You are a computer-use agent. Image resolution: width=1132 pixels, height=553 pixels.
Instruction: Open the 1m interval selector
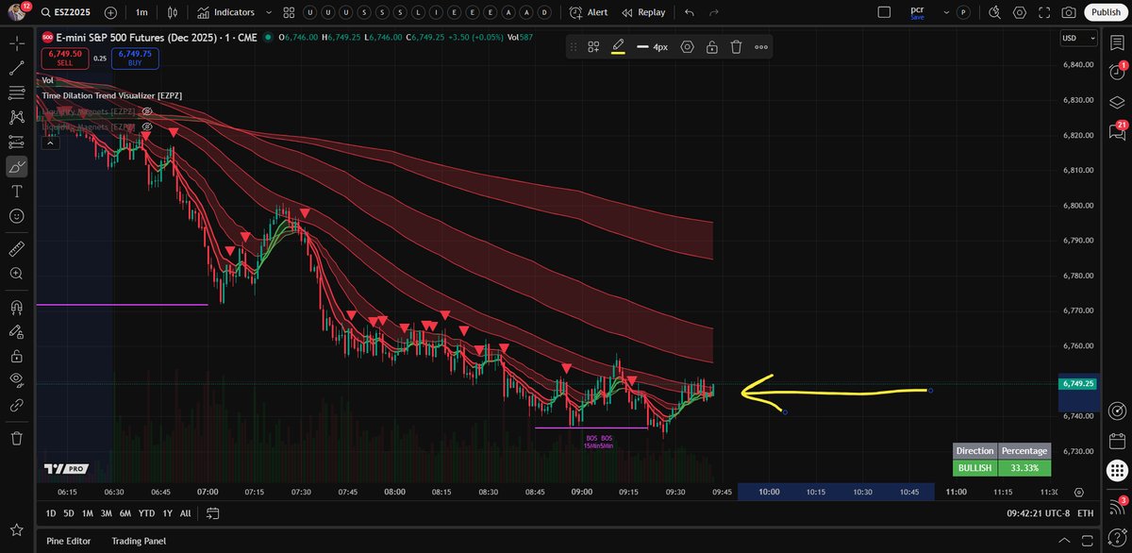(x=141, y=12)
